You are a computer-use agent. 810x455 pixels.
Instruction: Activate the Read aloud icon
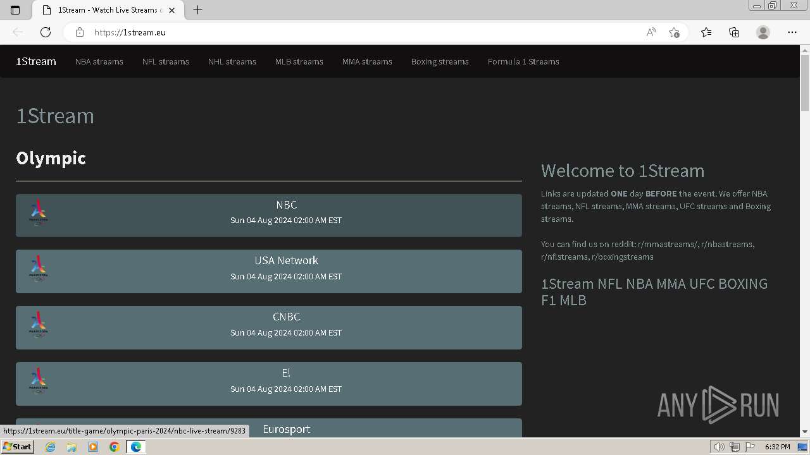(651, 32)
